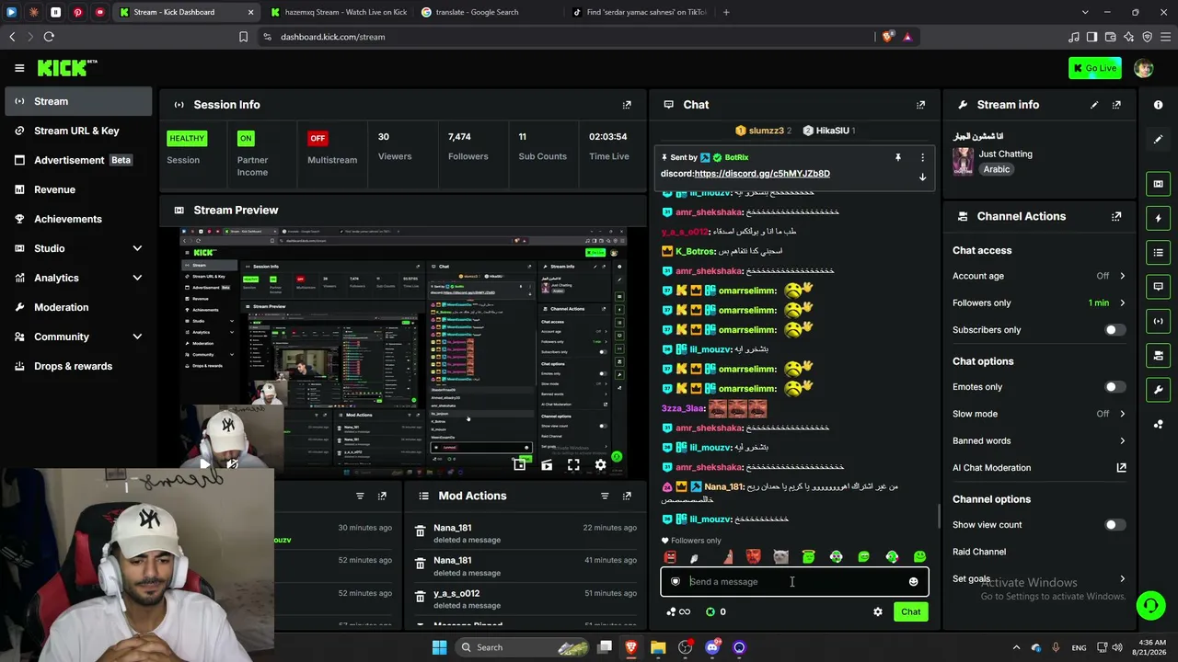
Task: Click chat username K_Botros
Action: click(x=696, y=251)
